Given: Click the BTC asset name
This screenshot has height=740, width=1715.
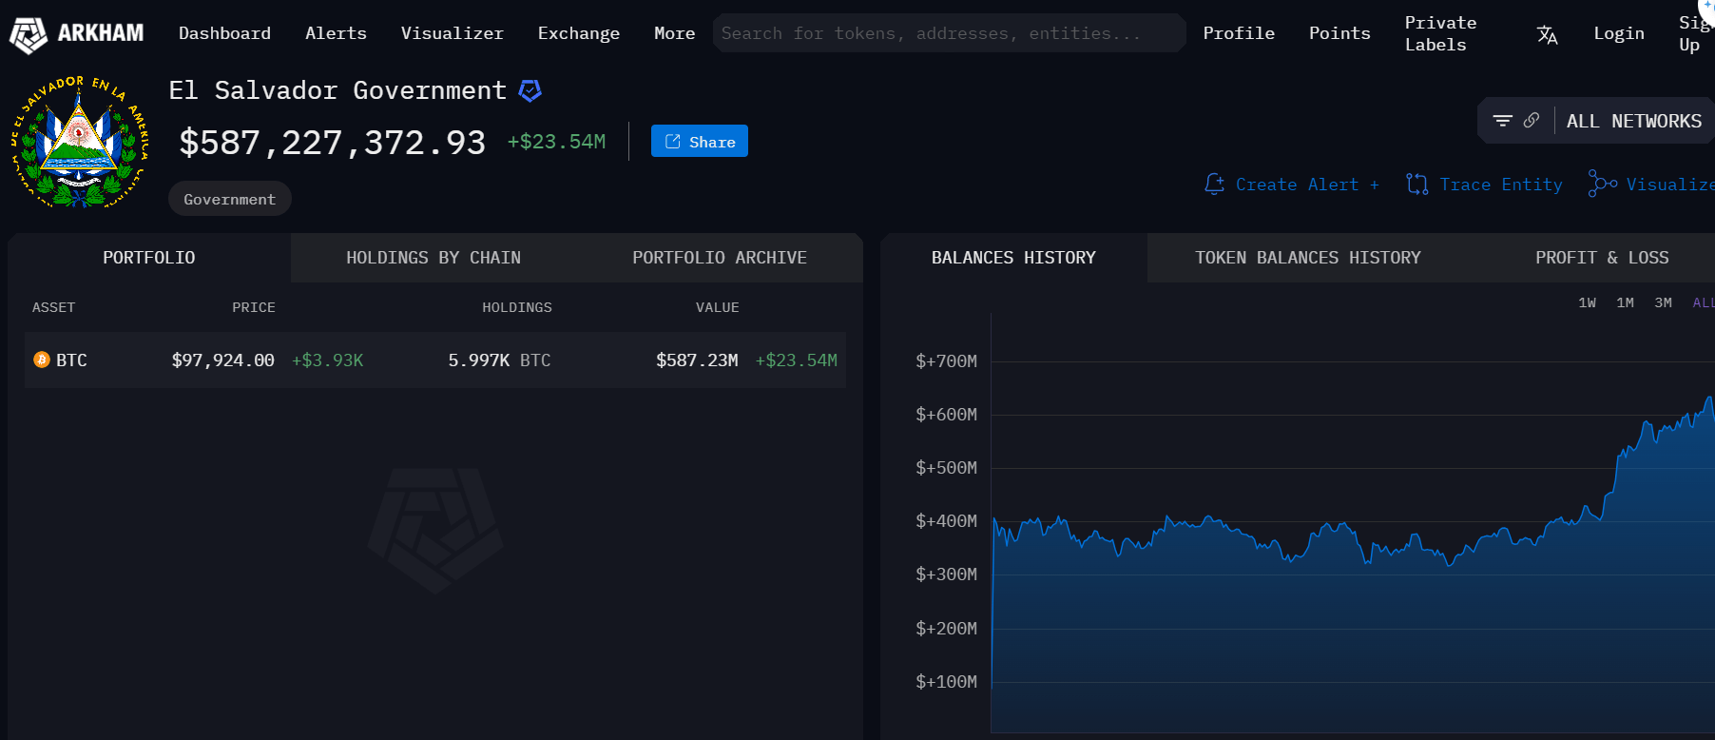Looking at the screenshot, I should coord(71,360).
